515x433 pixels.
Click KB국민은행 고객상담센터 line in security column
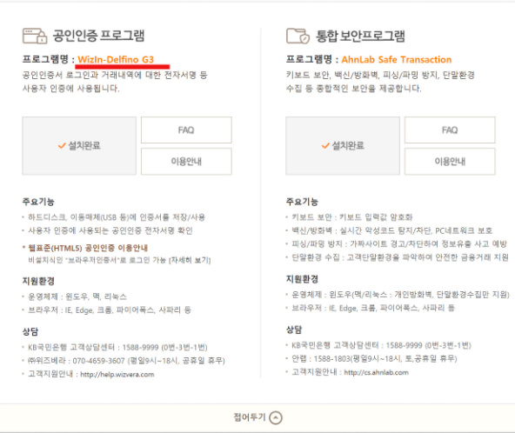point(381,345)
